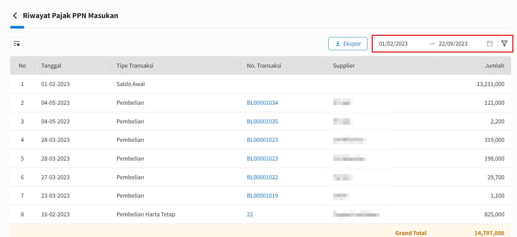Go back using the left arrow icon

[x=15, y=16]
